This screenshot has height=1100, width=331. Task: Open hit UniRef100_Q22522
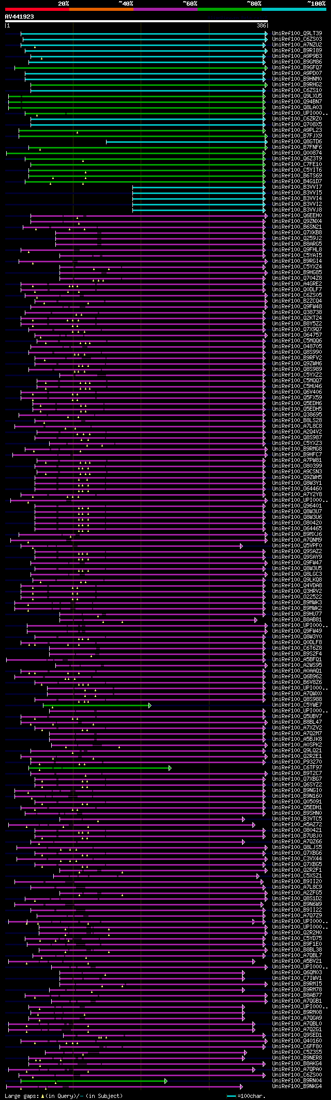297,597
